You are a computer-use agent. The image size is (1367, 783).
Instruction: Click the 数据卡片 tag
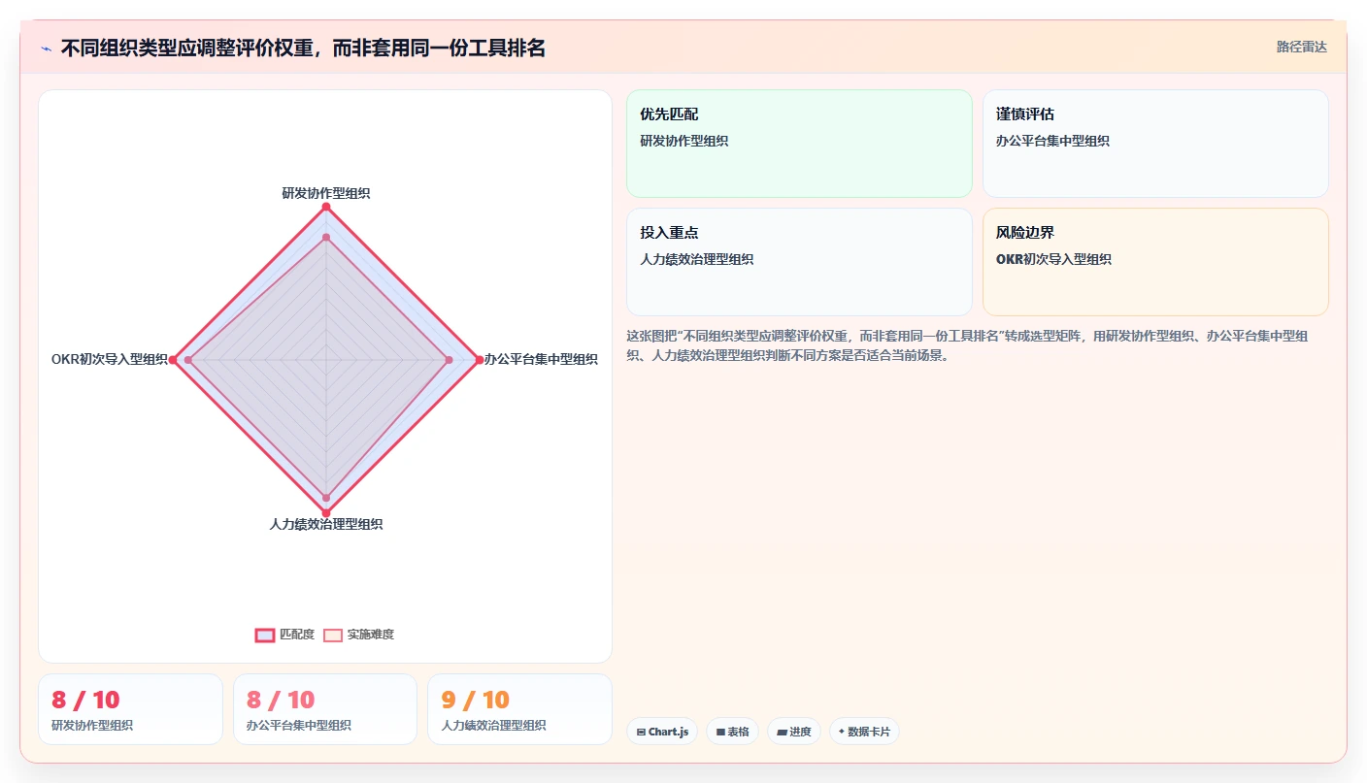[864, 732]
